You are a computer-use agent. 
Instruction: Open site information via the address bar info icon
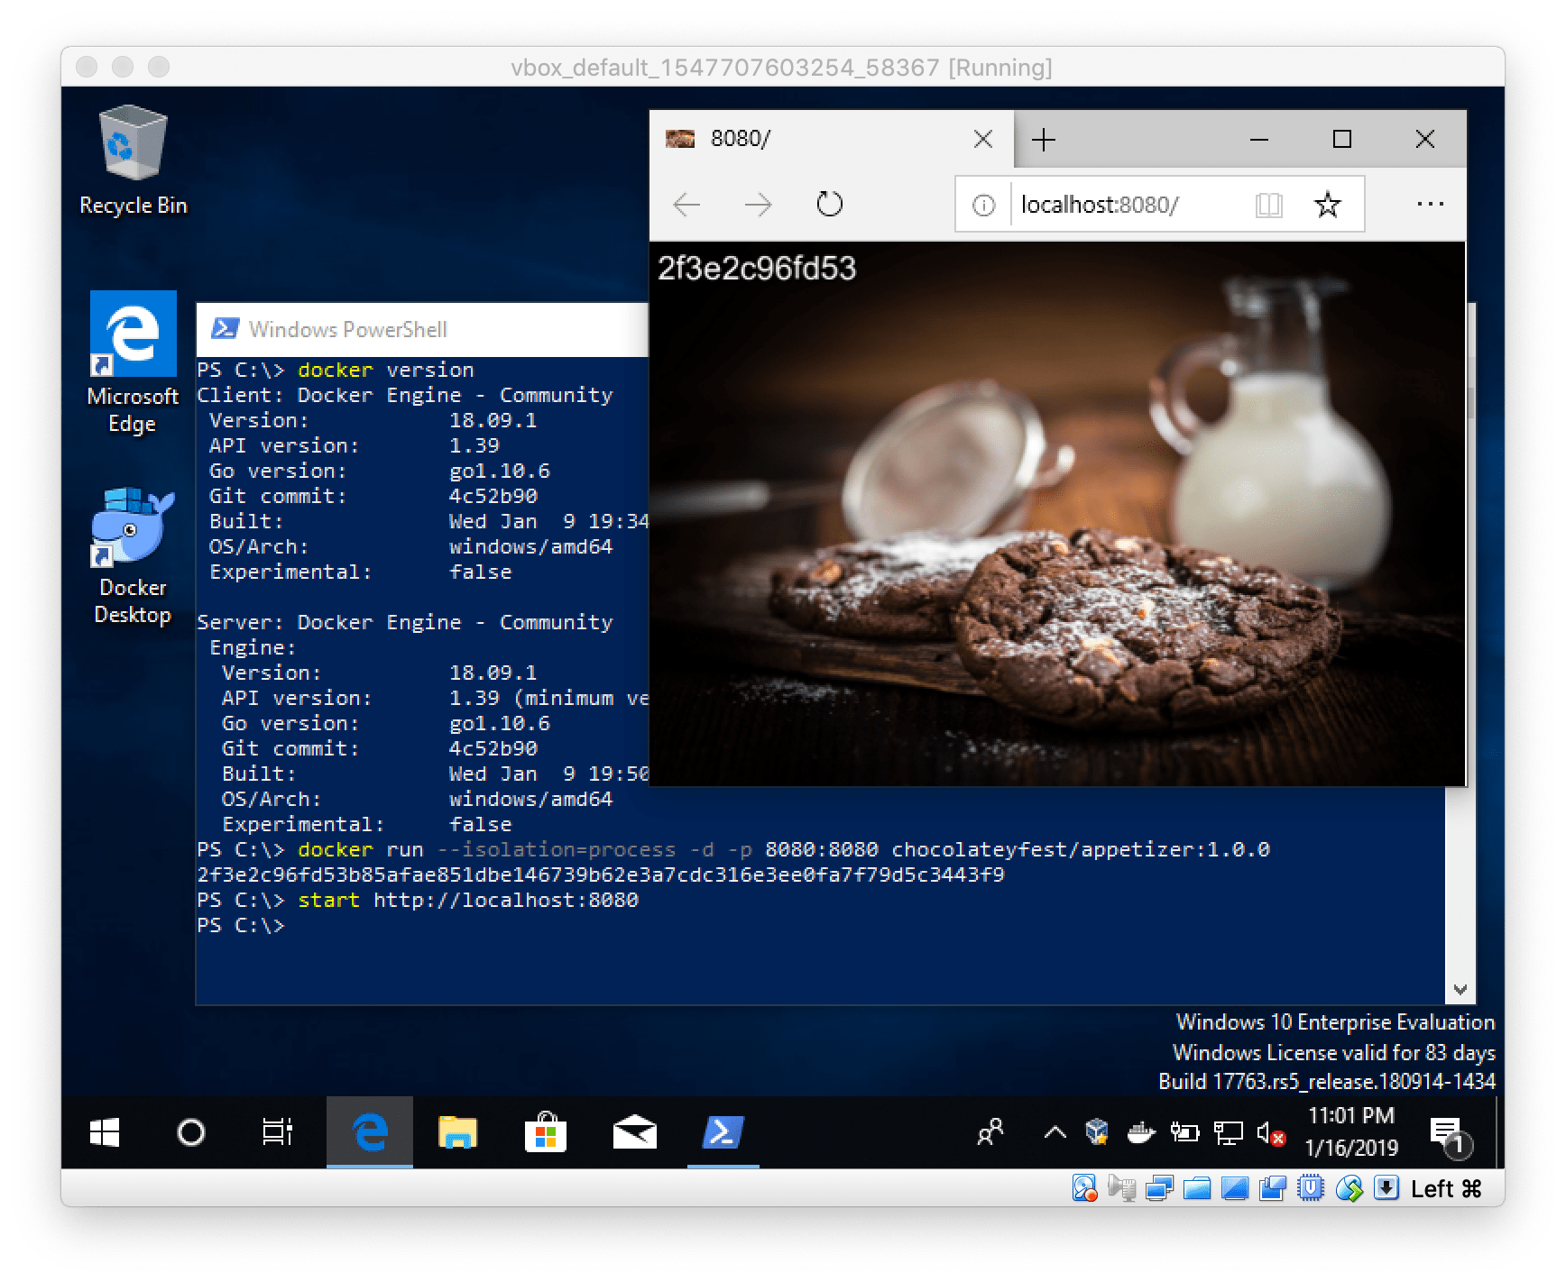pos(982,204)
